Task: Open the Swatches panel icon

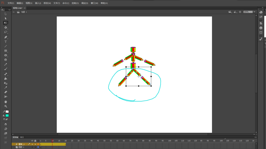Action: pyautogui.click(x=261, y=17)
